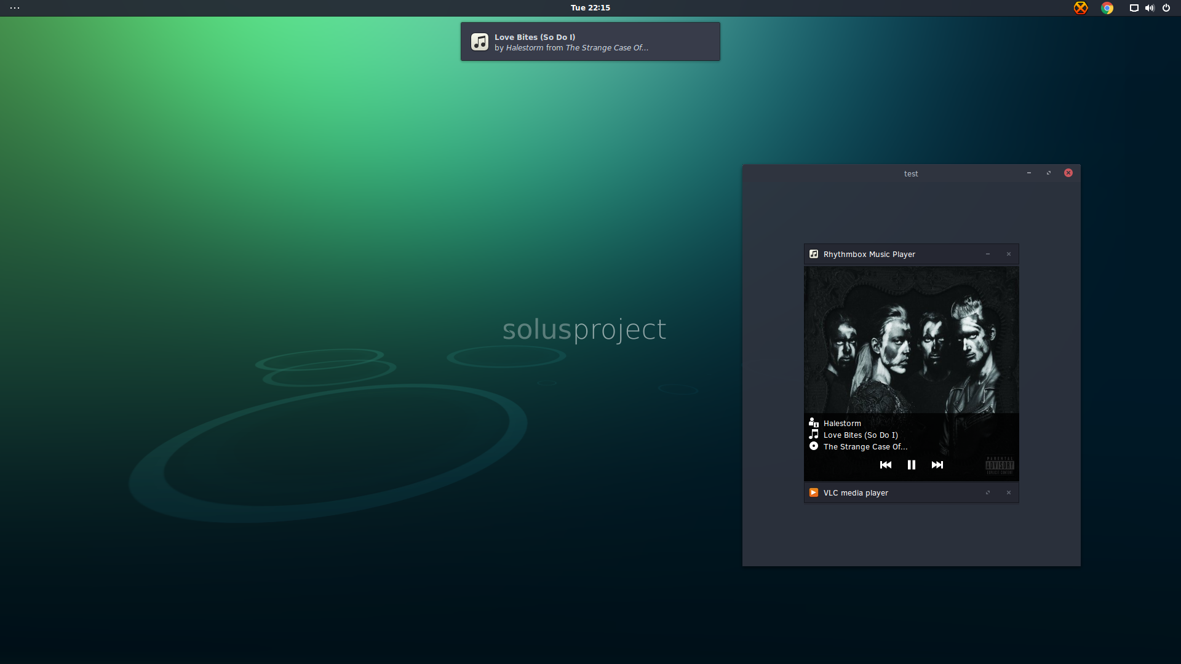Click the music icon in the notification

pos(480,42)
